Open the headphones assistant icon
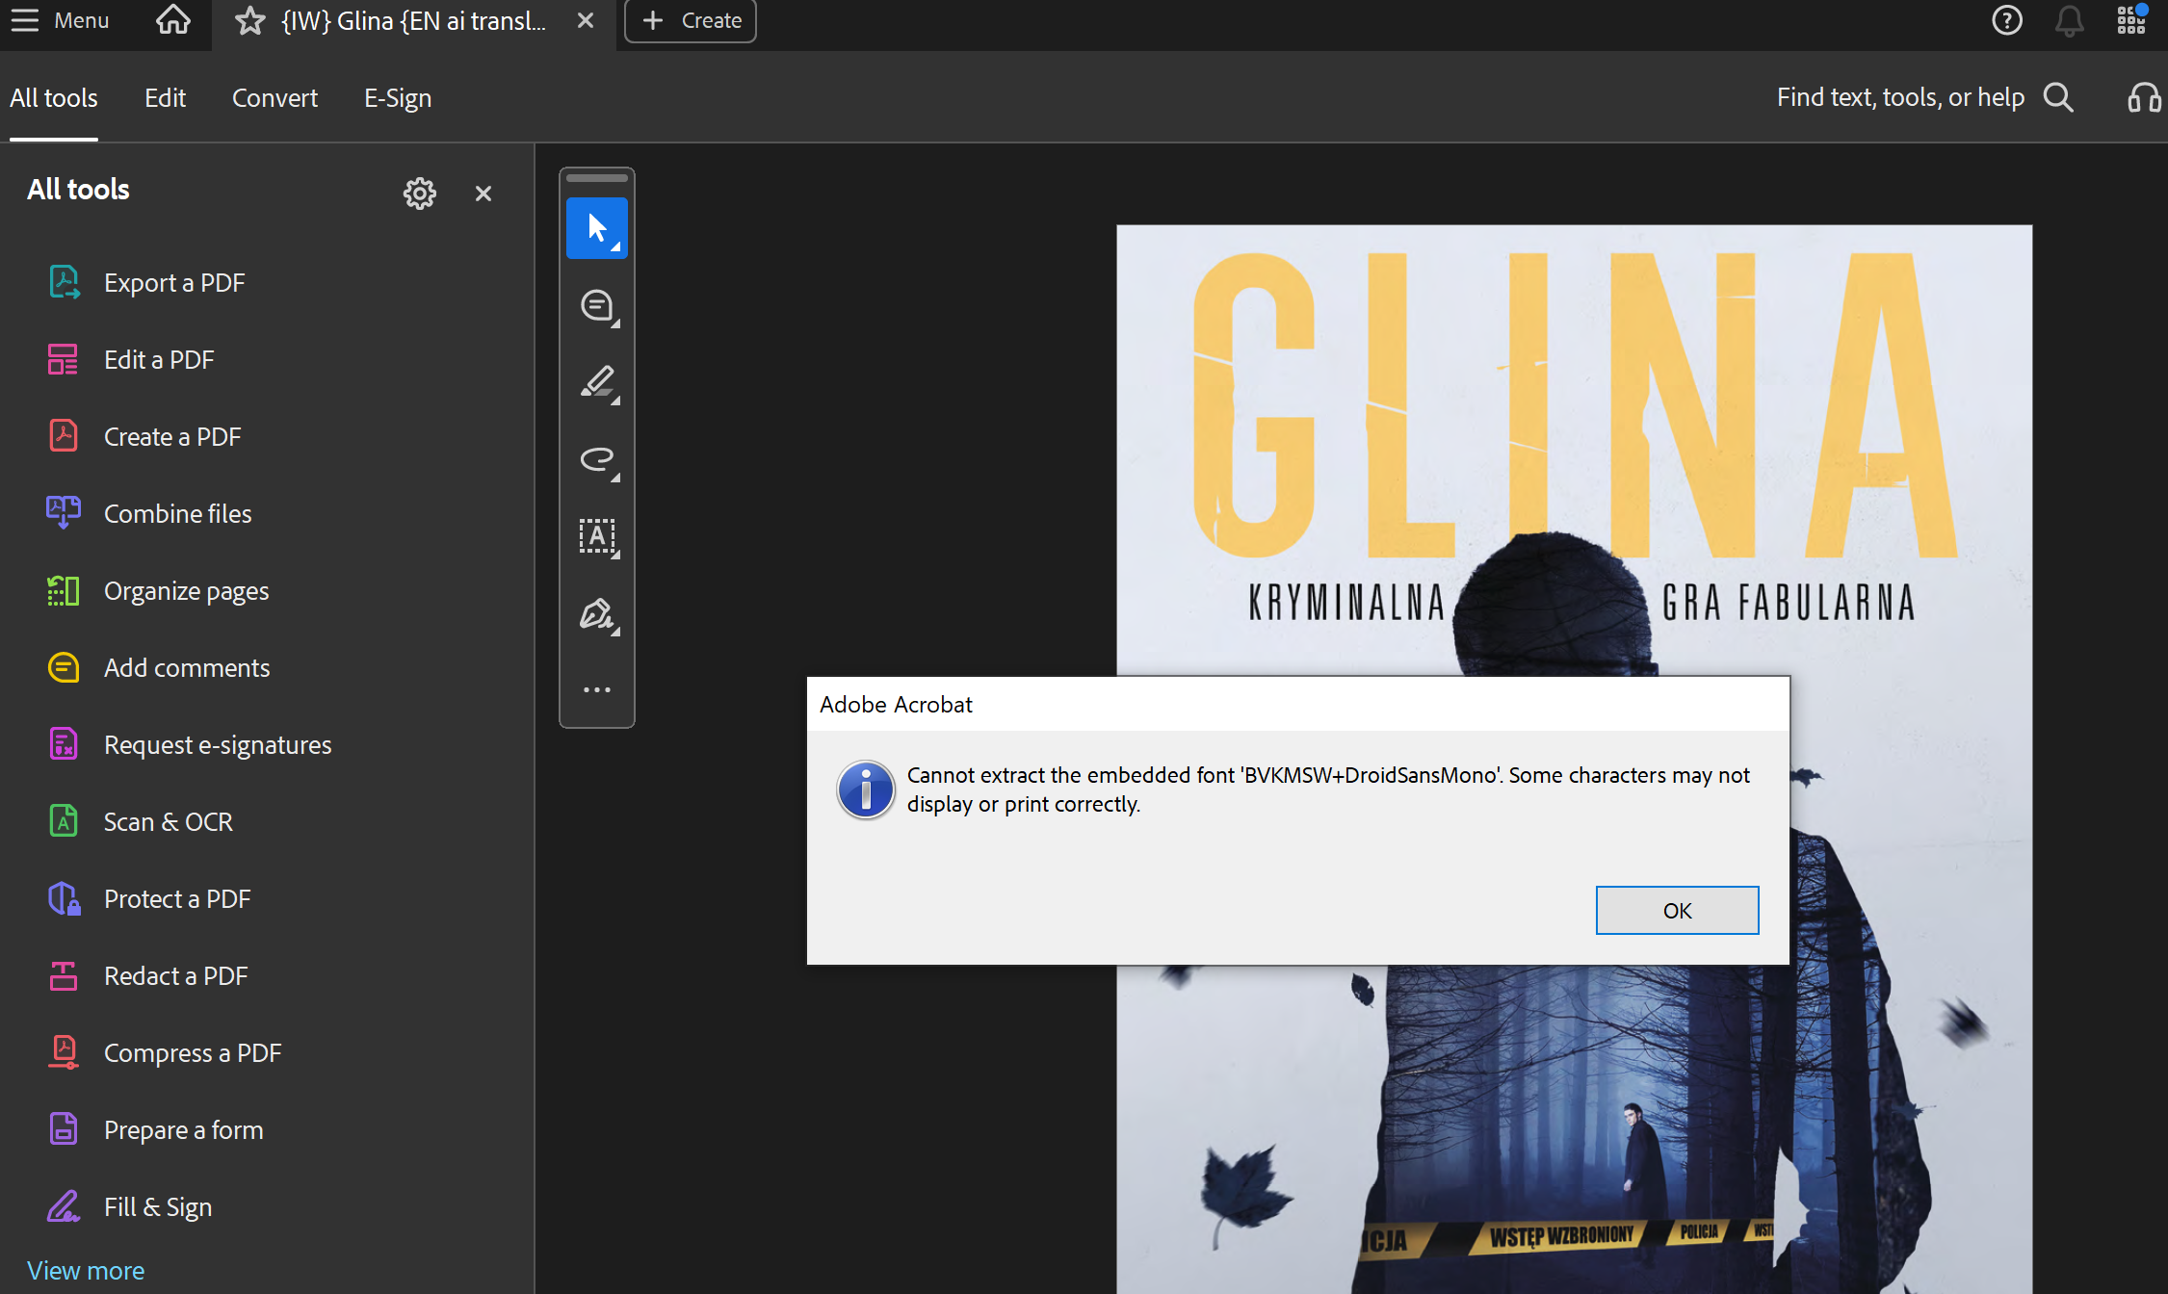 coord(2144,97)
